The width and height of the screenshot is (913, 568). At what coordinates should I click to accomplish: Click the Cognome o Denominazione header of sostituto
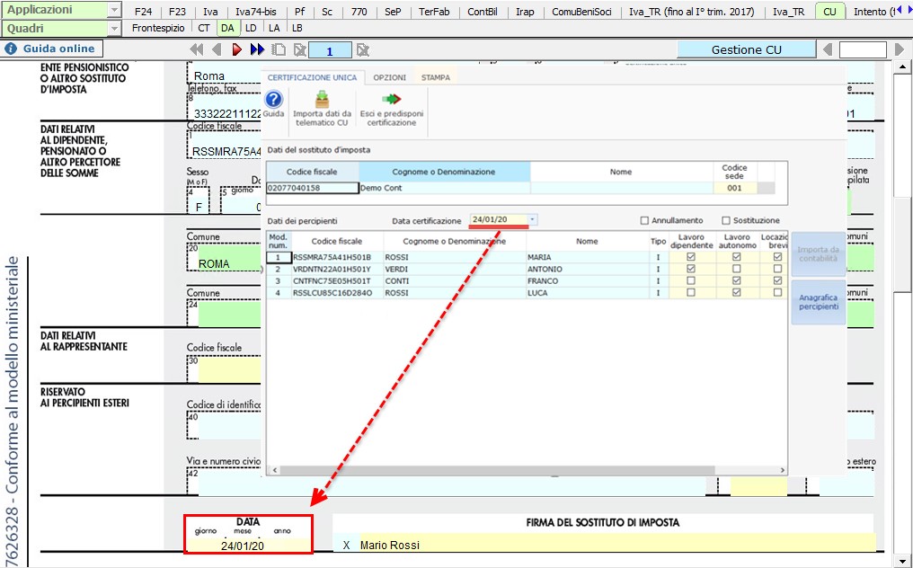444,172
